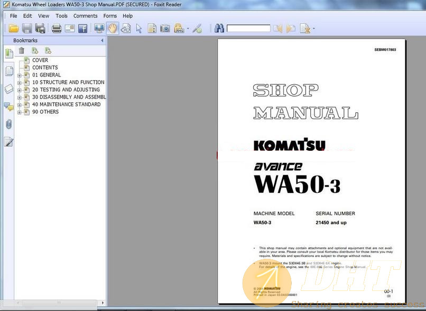
Task: Click the find next arrow icon
Action: point(291,28)
